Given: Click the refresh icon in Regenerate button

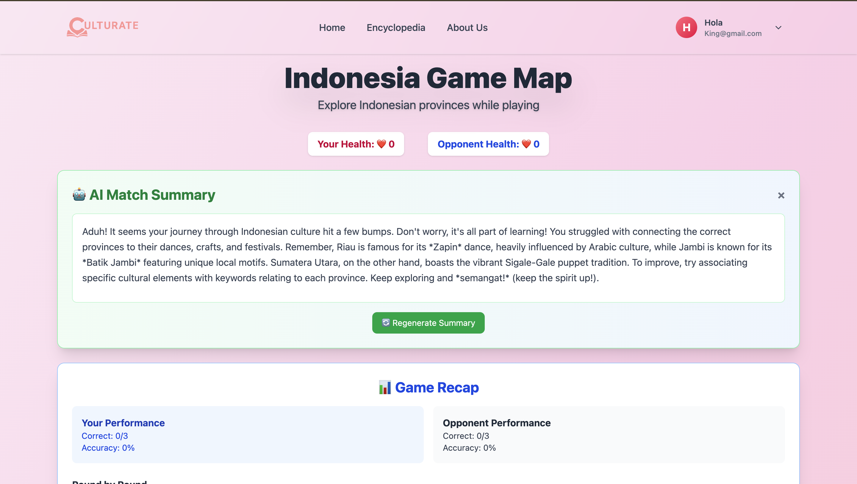Looking at the screenshot, I should coord(386,323).
